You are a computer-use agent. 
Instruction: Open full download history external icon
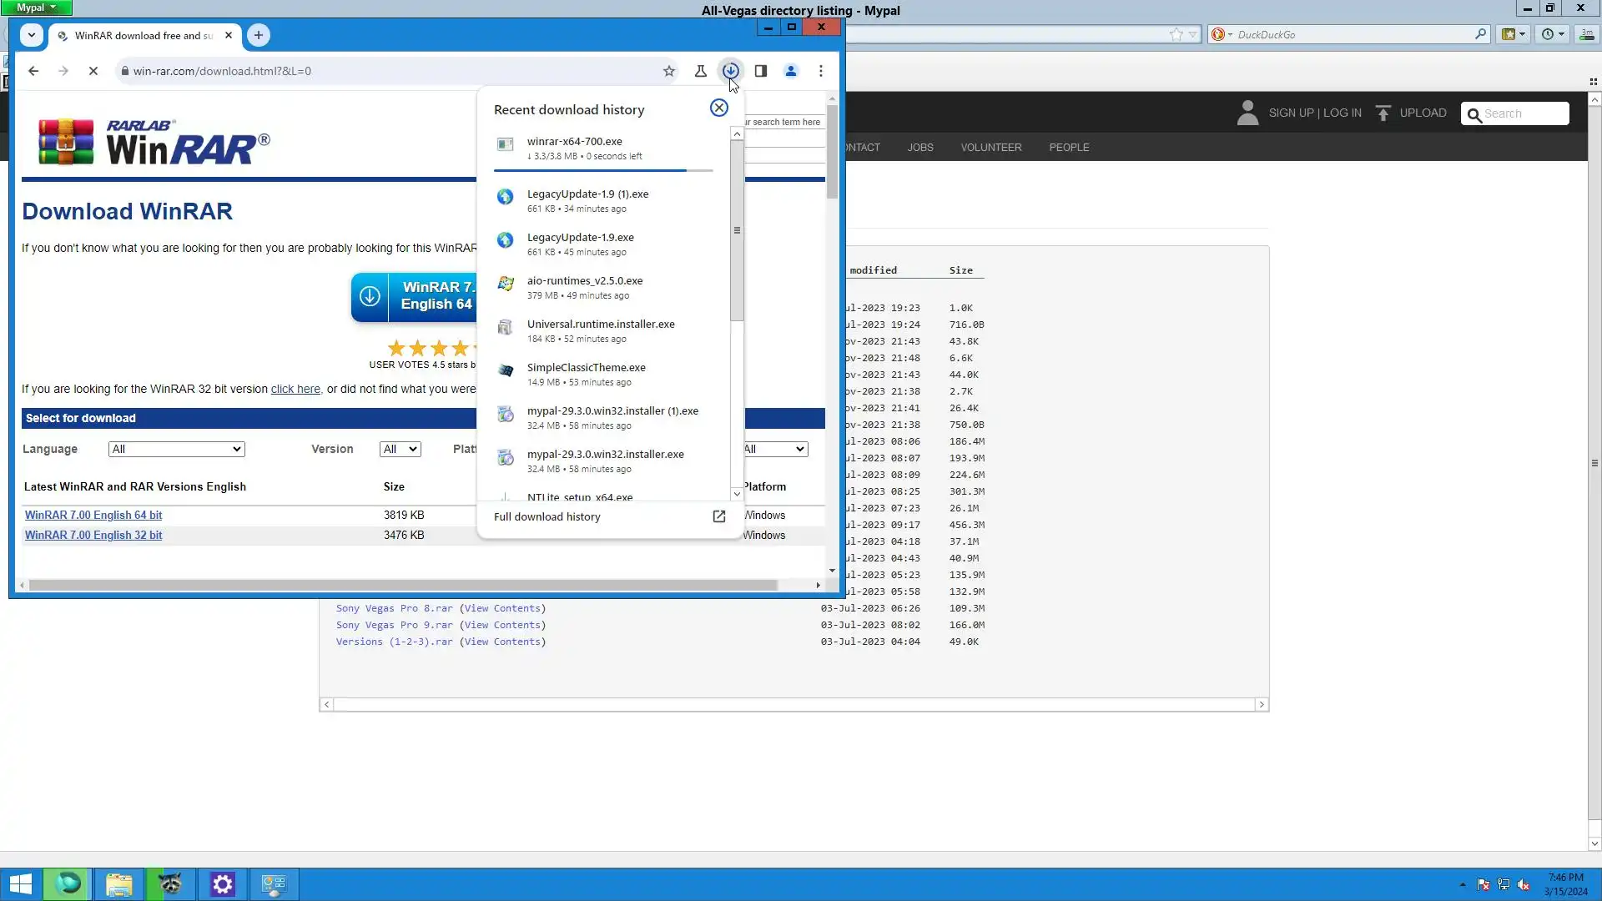click(x=718, y=516)
